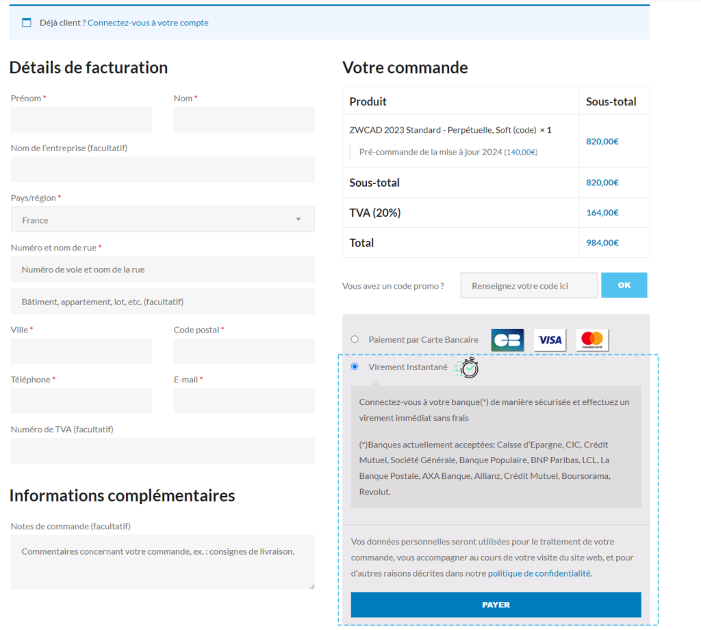Viewport: 701px width, 630px height.
Task: Open the Pays/région France dropdown
Action: click(x=162, y=220)
